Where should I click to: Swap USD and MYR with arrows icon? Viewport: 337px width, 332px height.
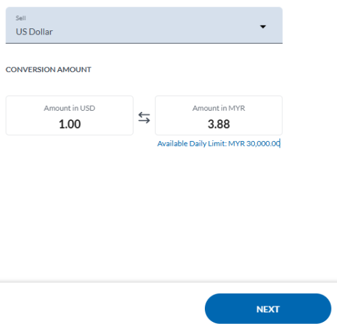pyautogui.click(x=144, y=117)
